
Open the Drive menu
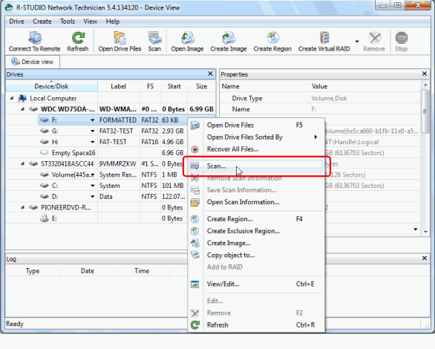(16, 22)
